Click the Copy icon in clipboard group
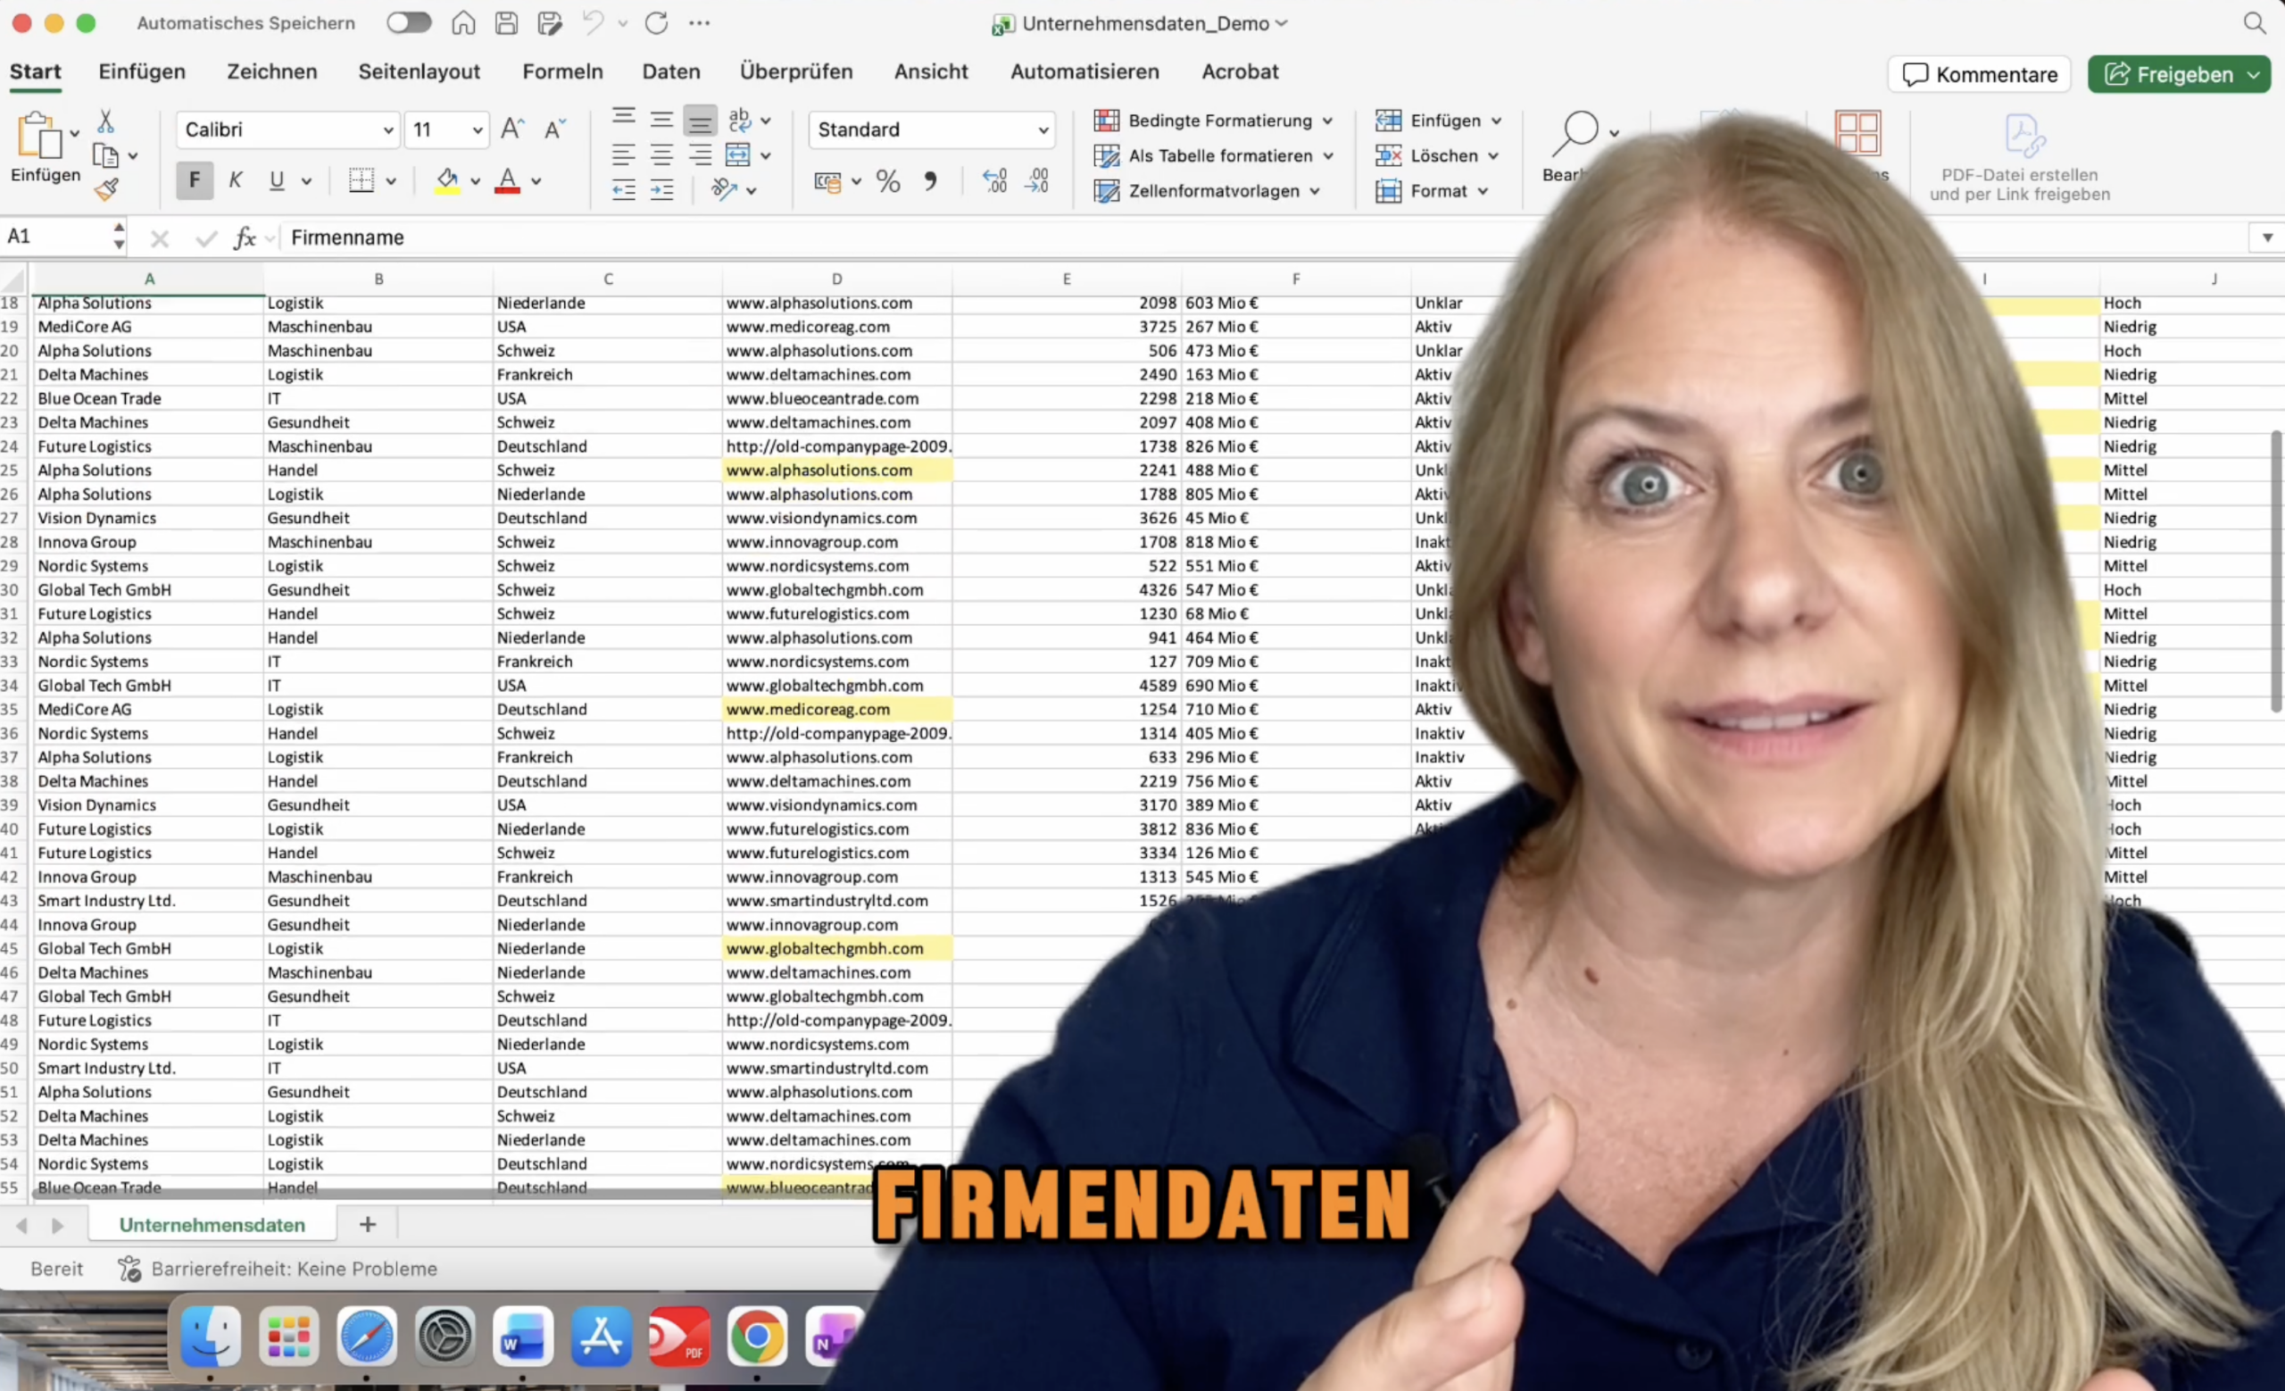This screenshot has width=2285, height=1391. pyautogui.click(x=105, y=155)
